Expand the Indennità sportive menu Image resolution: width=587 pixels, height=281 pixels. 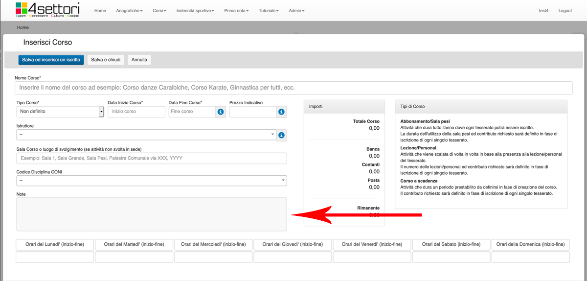coord(195,11)
